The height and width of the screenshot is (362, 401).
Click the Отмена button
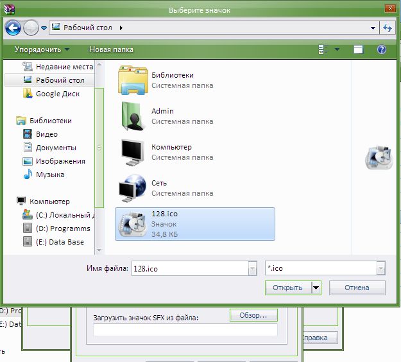356,288
